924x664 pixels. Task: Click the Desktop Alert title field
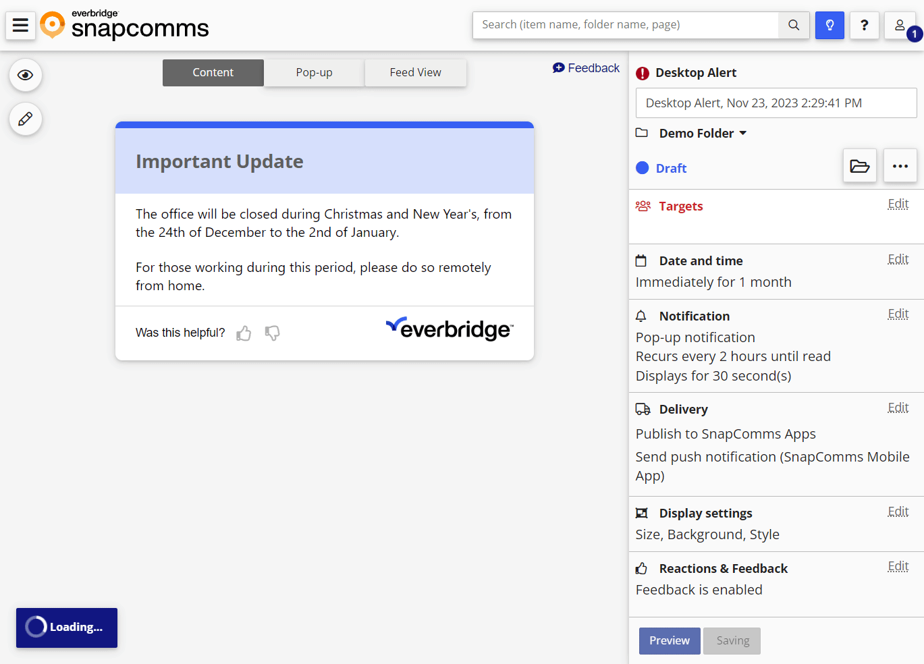pyautogui.click(x=776, y=103)
